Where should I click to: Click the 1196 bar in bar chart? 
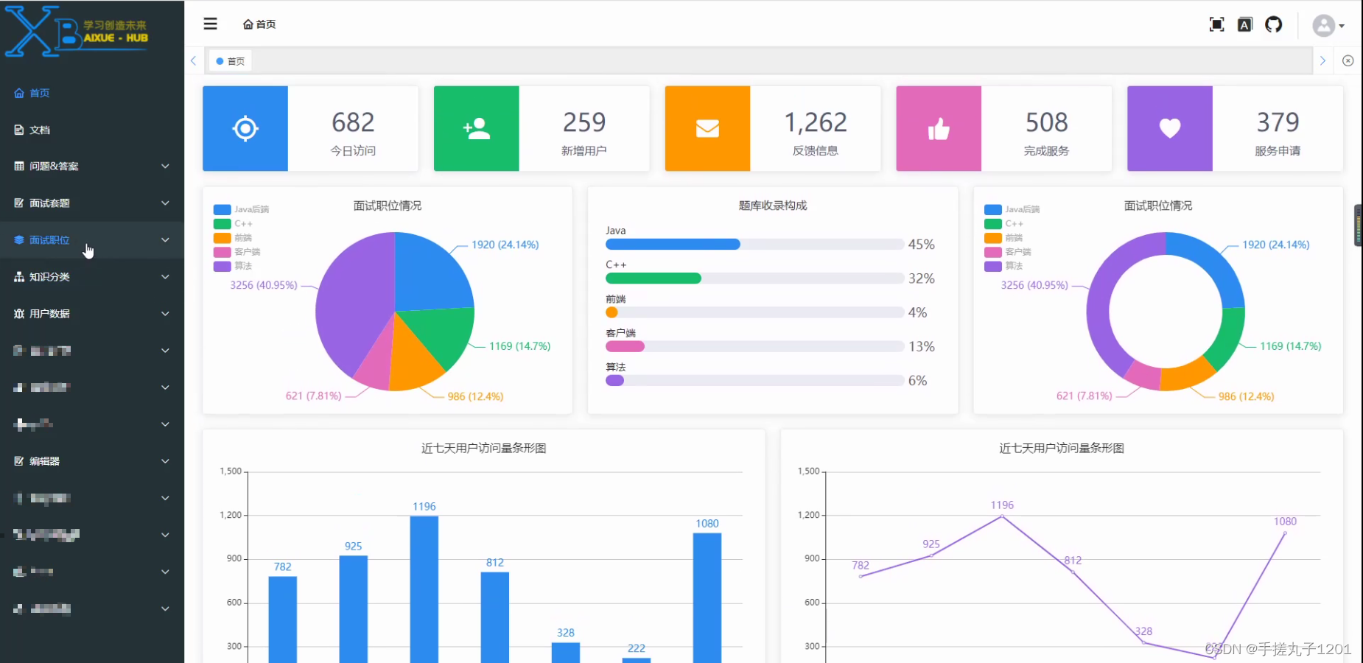click(424, 589)
